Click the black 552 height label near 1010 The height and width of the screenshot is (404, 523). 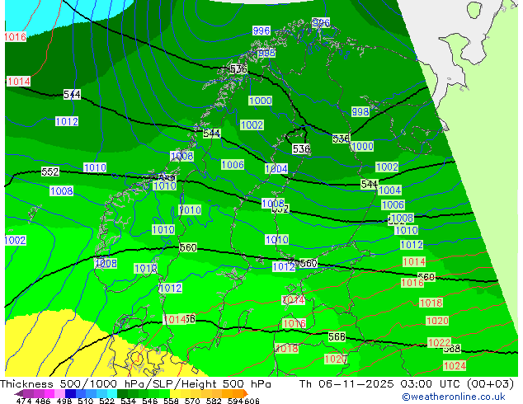50,171
